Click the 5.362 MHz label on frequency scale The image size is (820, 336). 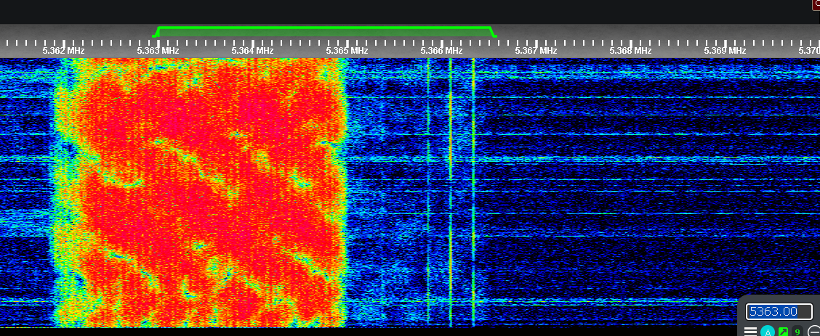(x=63, y=51)
